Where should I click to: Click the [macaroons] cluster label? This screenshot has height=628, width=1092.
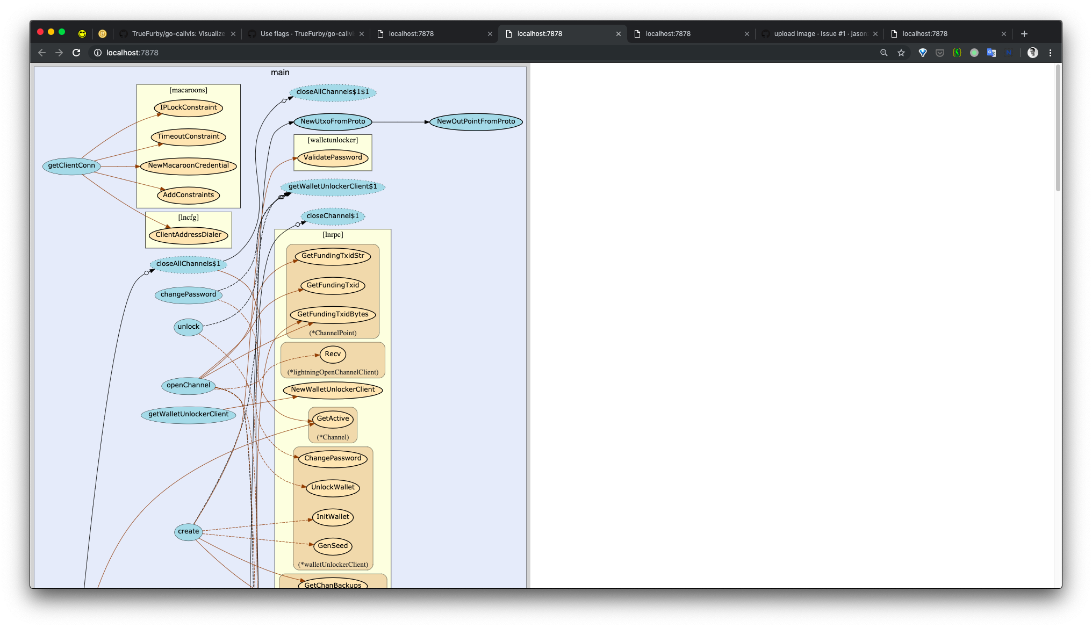[189, 90]
